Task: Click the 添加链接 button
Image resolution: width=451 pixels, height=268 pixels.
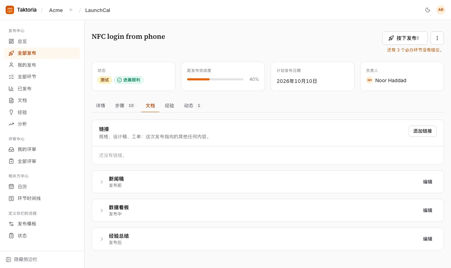Action: [422, 131]
